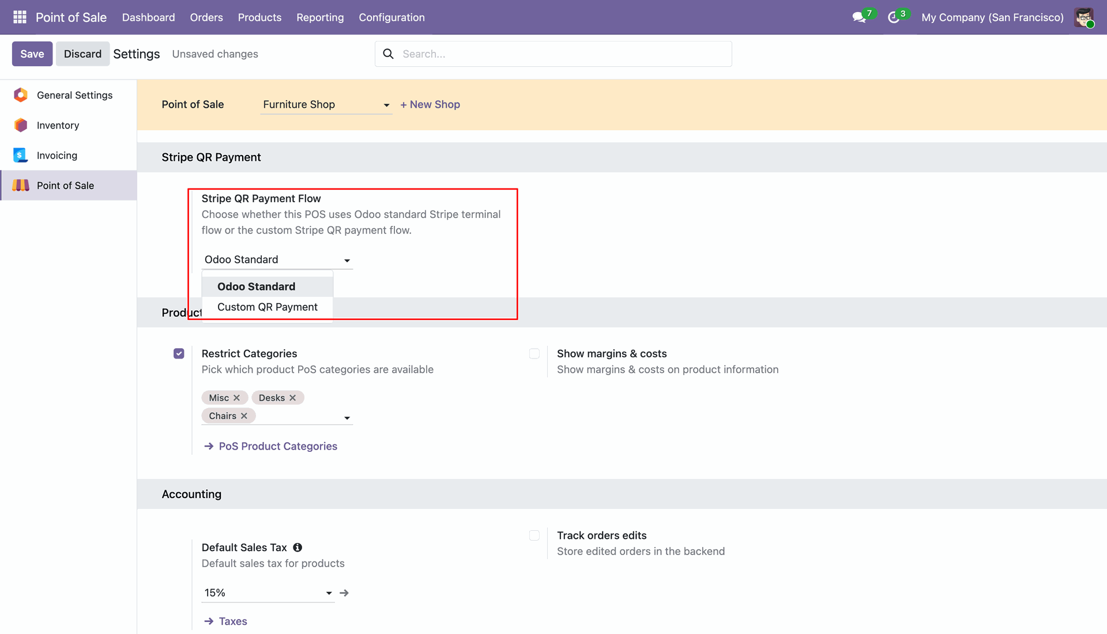The image size is (1107, 634).
Task: Enable Track orders edits checkbox
Action: (534, 535)
